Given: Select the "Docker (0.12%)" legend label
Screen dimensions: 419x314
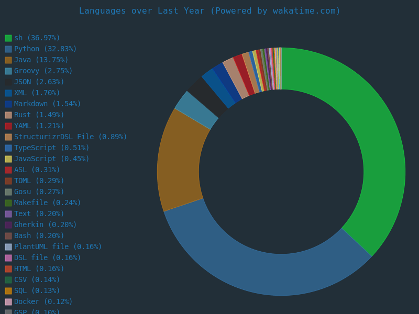Looking at the screenshot, I should [x=43, y=302].
